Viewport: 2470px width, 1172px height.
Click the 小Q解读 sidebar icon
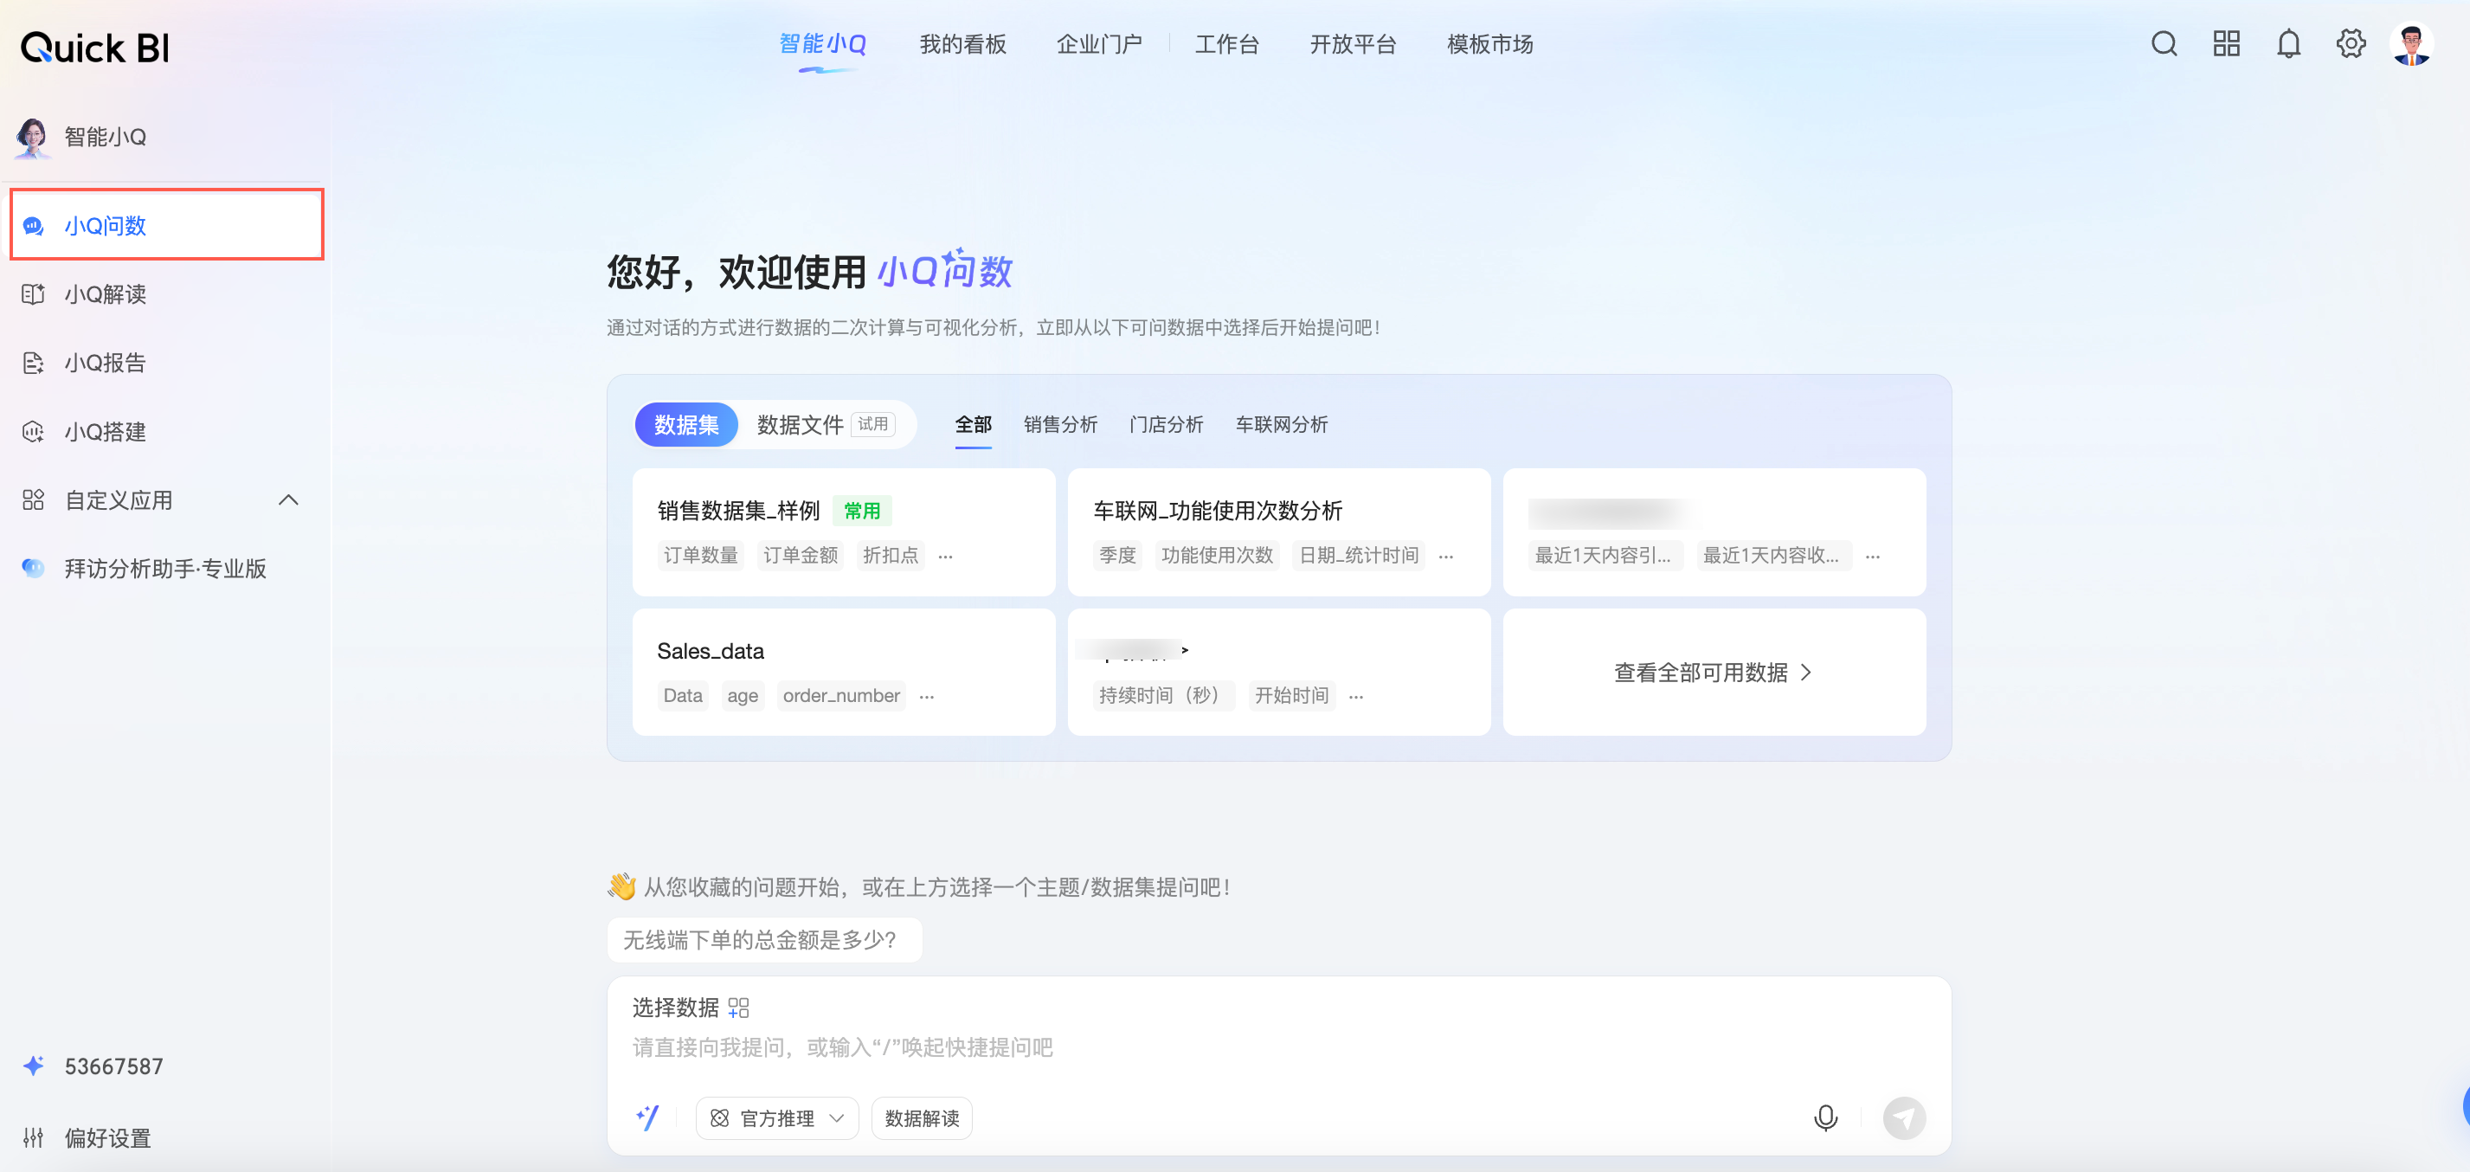pyautogui.click(x=34, y=294)
